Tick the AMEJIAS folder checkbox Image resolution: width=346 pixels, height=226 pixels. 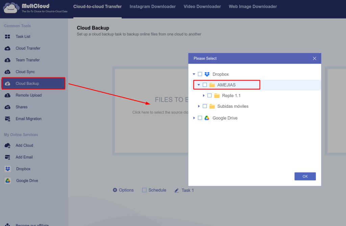205,85
